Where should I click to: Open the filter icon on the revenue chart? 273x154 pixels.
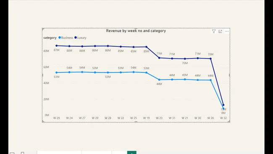click(214, 31)
